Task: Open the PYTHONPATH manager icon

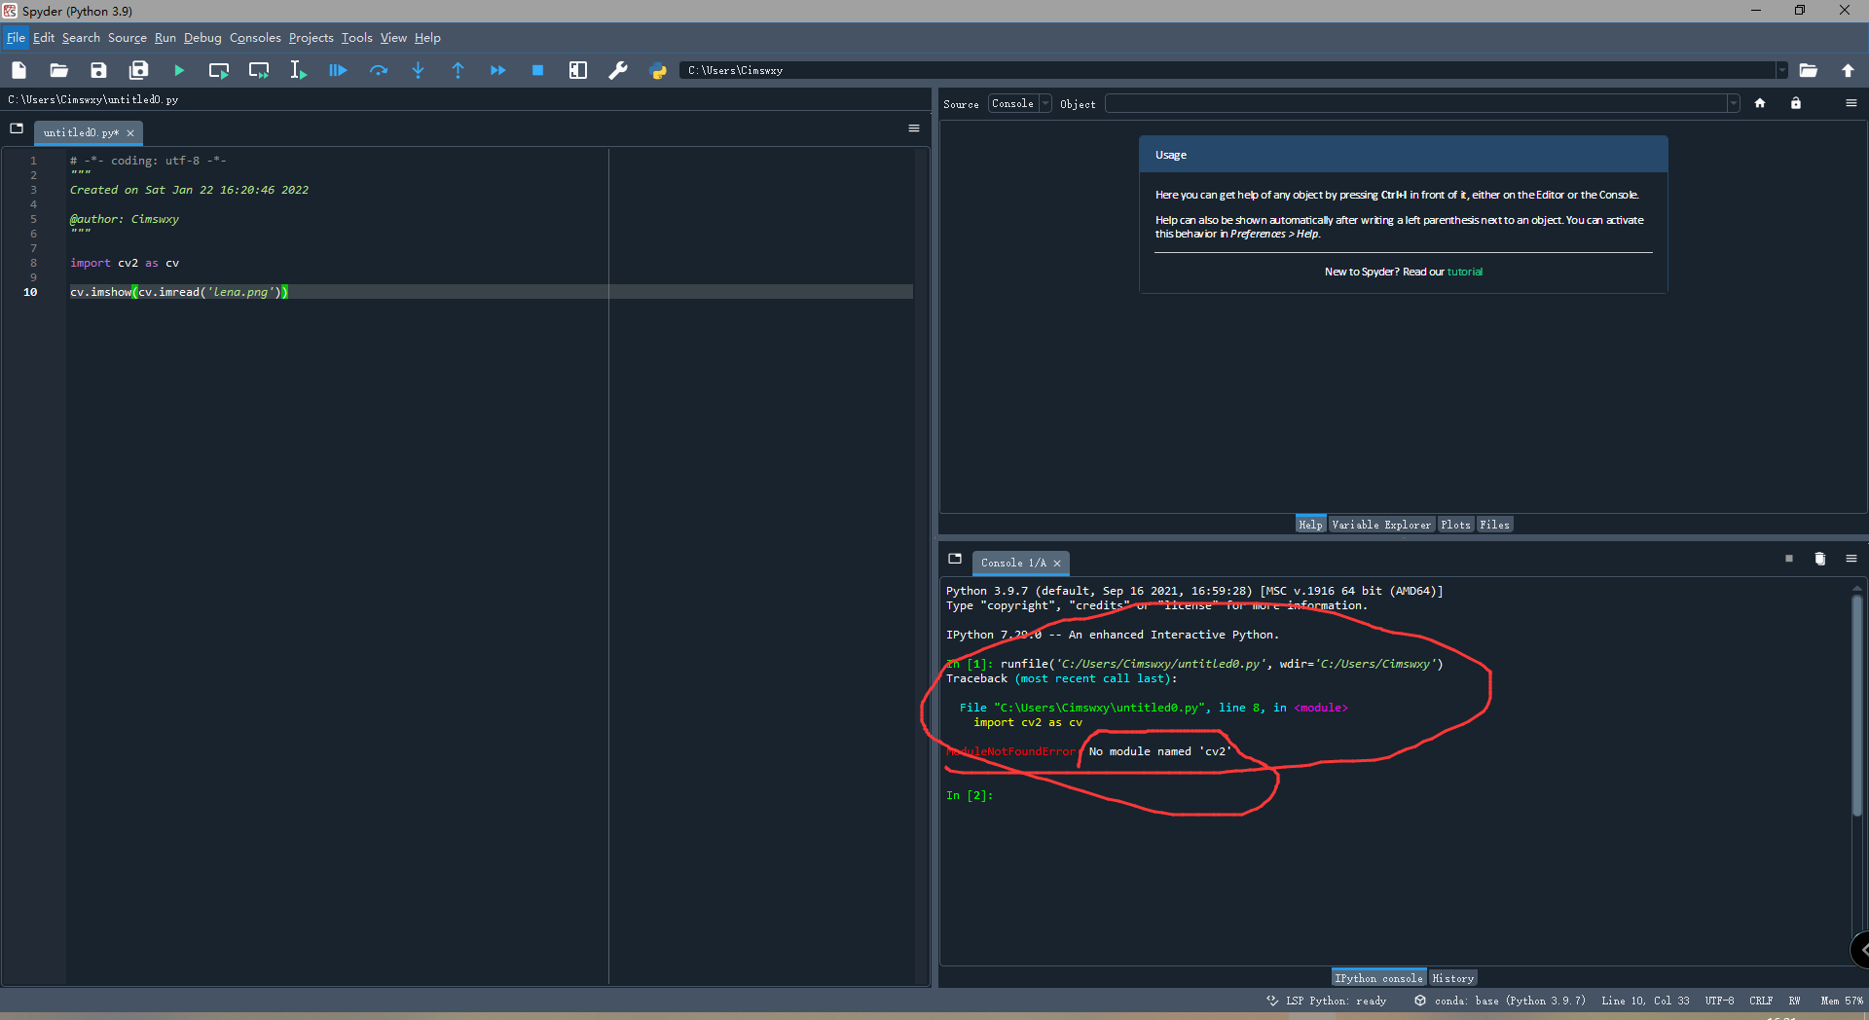Action: click(658, 70)
